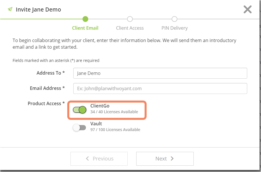
Task: Close the Invite Jane Demo dialog
Action: point(247,9)
